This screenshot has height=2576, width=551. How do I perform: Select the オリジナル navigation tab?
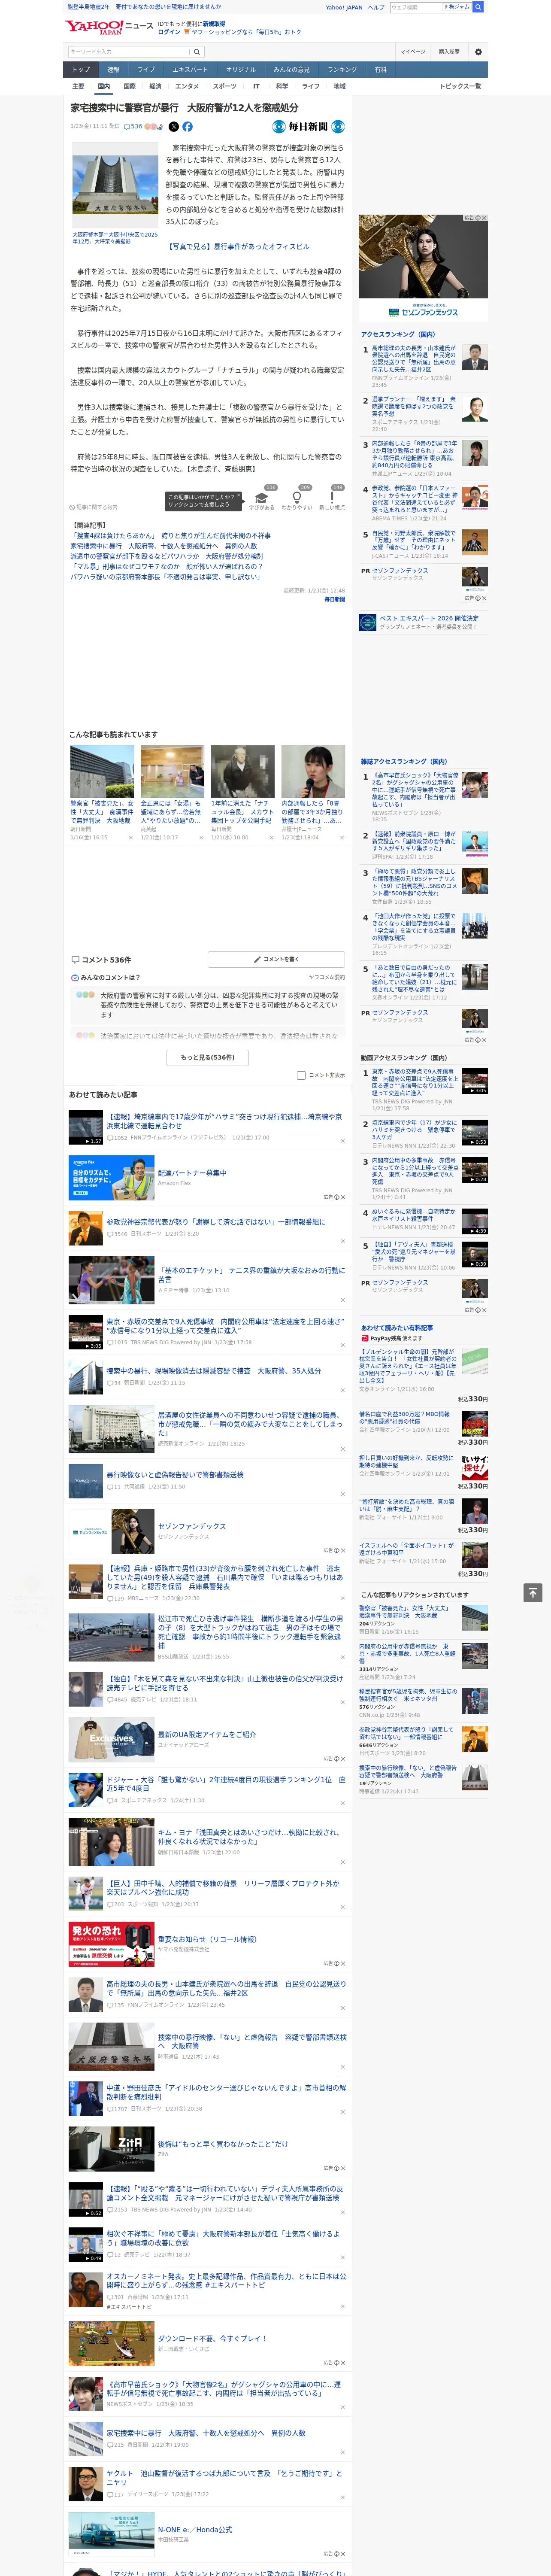pos(241,70)
